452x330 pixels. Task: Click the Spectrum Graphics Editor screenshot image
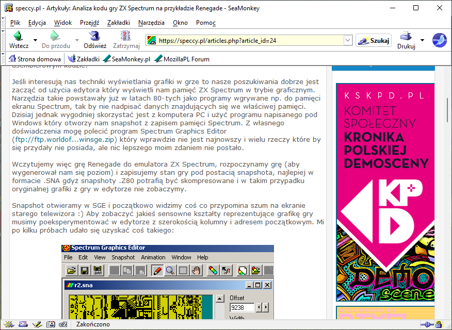coord(168,282)
